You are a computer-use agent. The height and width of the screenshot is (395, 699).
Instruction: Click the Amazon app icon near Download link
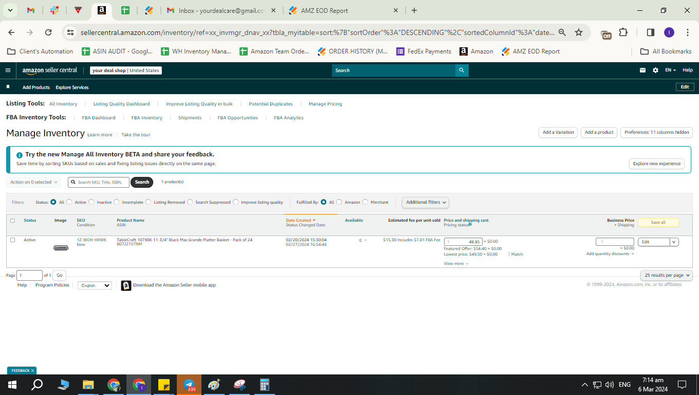[x=126, y=285]
